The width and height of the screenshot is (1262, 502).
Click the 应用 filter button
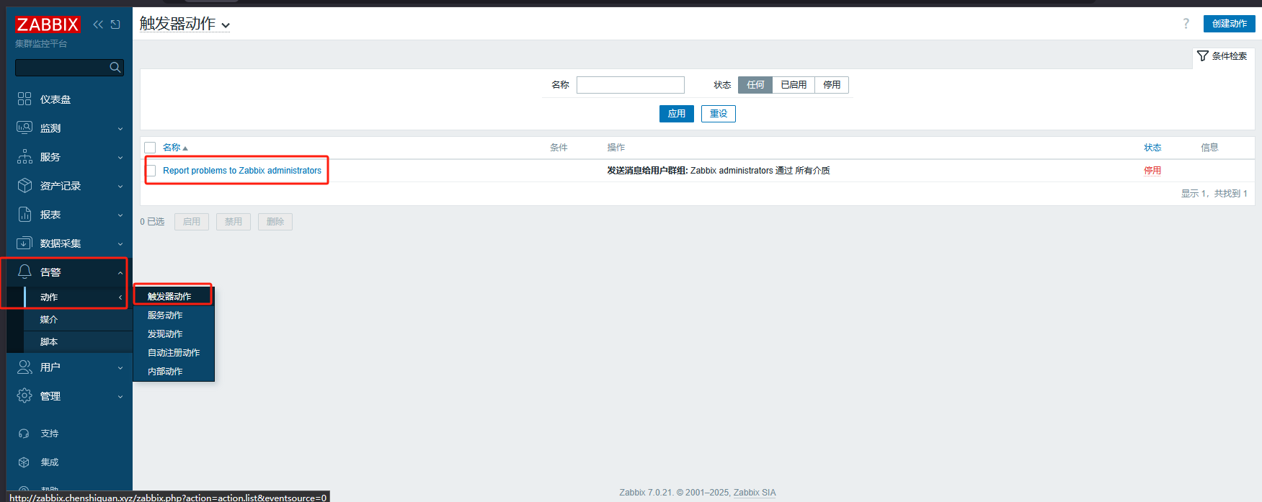pyautogui.click(x=676, y=114)
